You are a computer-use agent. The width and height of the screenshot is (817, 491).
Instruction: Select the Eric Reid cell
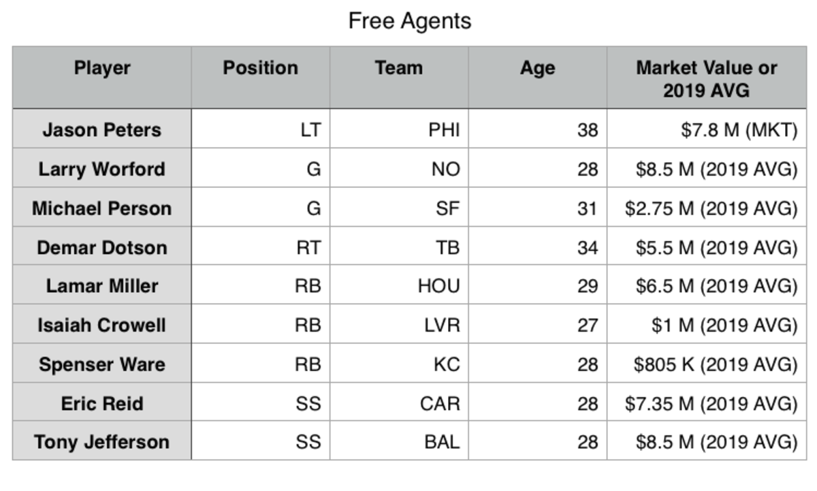(x=102, y=402)
